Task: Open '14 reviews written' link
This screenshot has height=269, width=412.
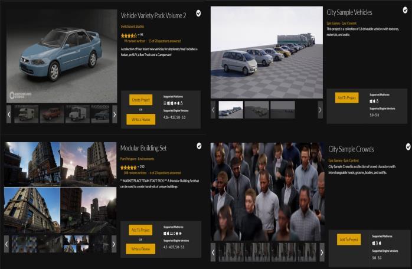Action: tap(135, 41)
